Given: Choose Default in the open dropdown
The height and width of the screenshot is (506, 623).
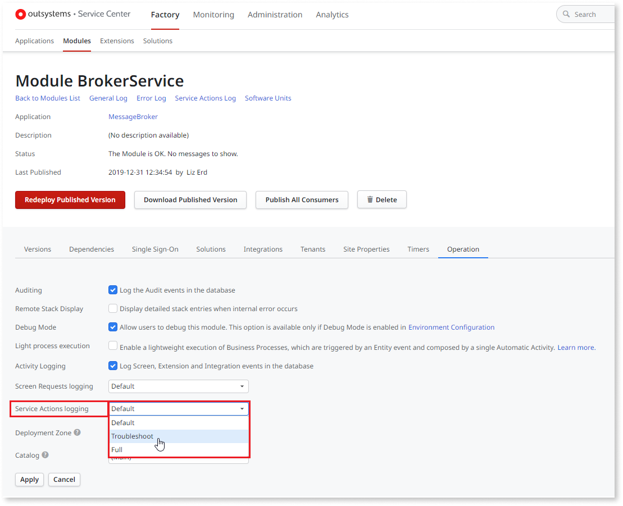Looking at the screenshot, I should click(x=122, y=422).
